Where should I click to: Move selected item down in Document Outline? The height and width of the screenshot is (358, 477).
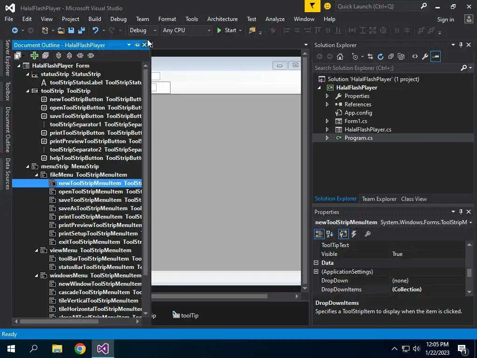tap(59, 55)
